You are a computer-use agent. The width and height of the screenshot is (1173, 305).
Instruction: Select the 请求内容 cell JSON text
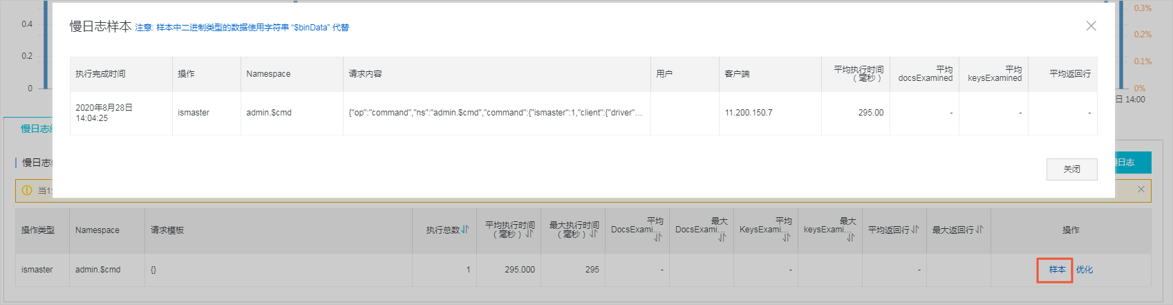pos(496,113)
